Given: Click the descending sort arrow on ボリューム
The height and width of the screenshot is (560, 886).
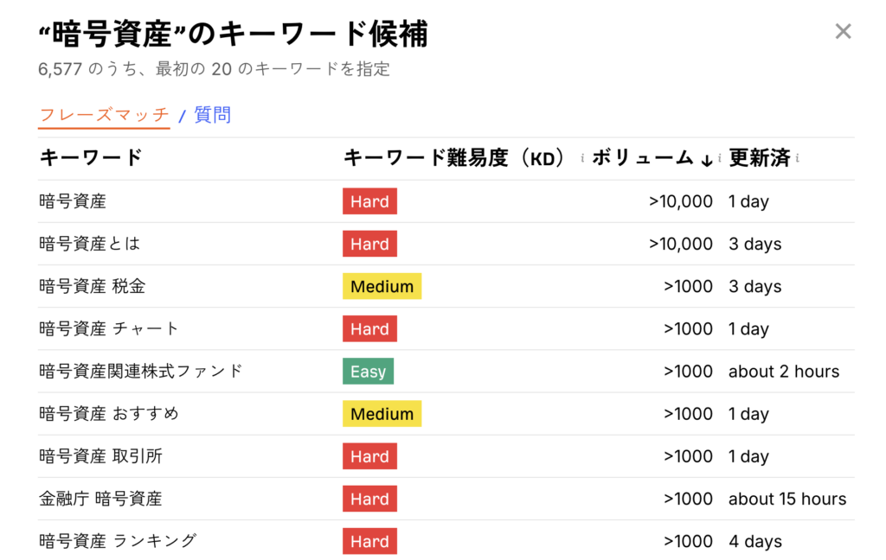Looking at the screenshot, I should pyautogui.click(x=706, y=160).
